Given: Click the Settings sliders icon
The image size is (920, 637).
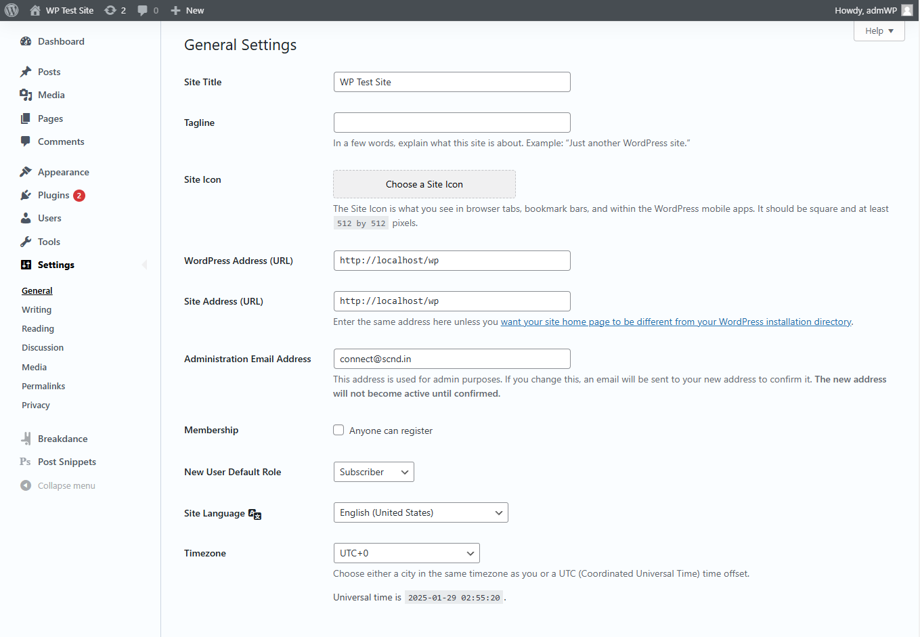Looking at the screenshot, I should coord(26,265).
